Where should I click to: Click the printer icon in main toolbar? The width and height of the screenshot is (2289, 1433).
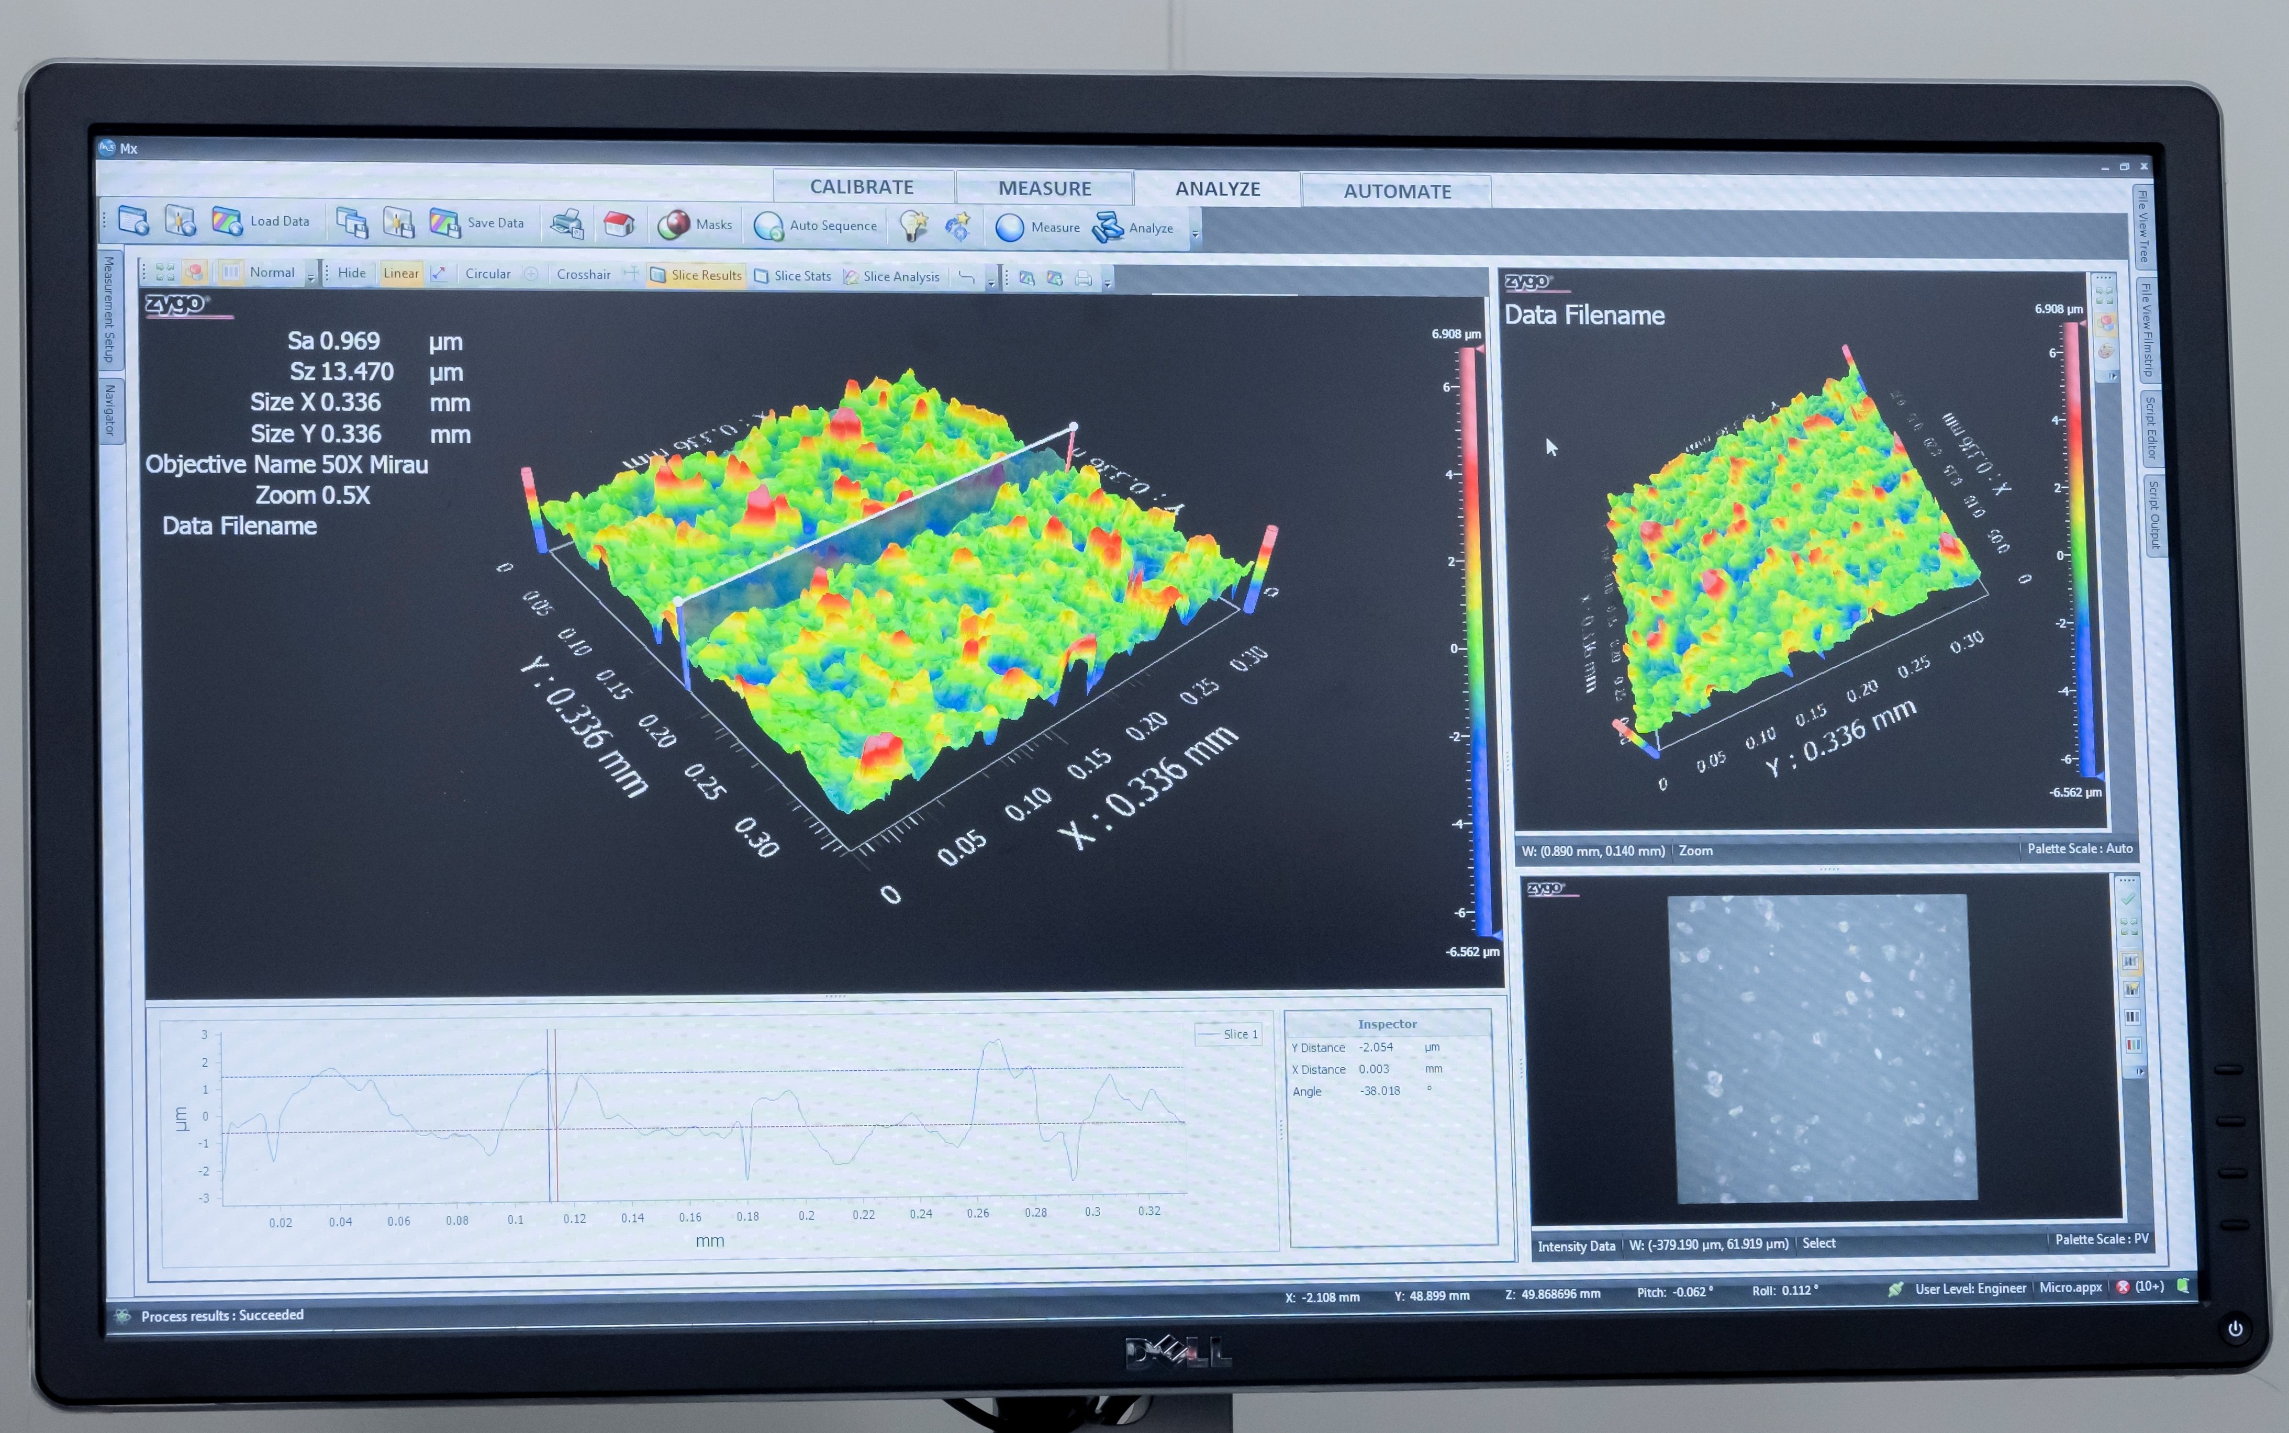click(x=567, y=223)
